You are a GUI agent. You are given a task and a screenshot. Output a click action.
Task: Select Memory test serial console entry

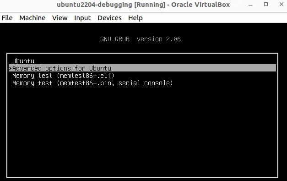pyautogui.click(x=142, y=83)
